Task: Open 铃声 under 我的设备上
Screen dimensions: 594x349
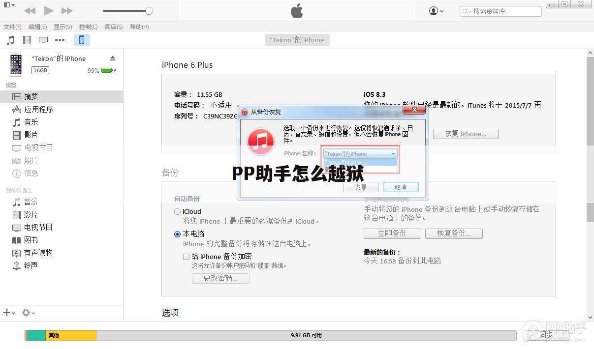Action: click(x=62, y=265)
